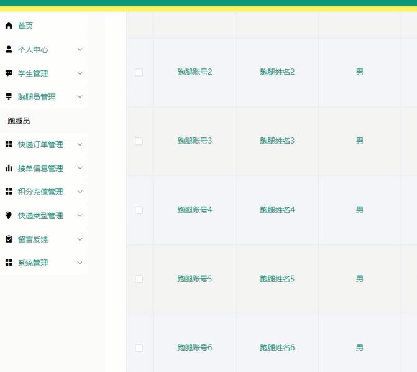417x372 pixels.
Task: Click the 跑腿姓名3 cell
Action: tap(277, 141)
